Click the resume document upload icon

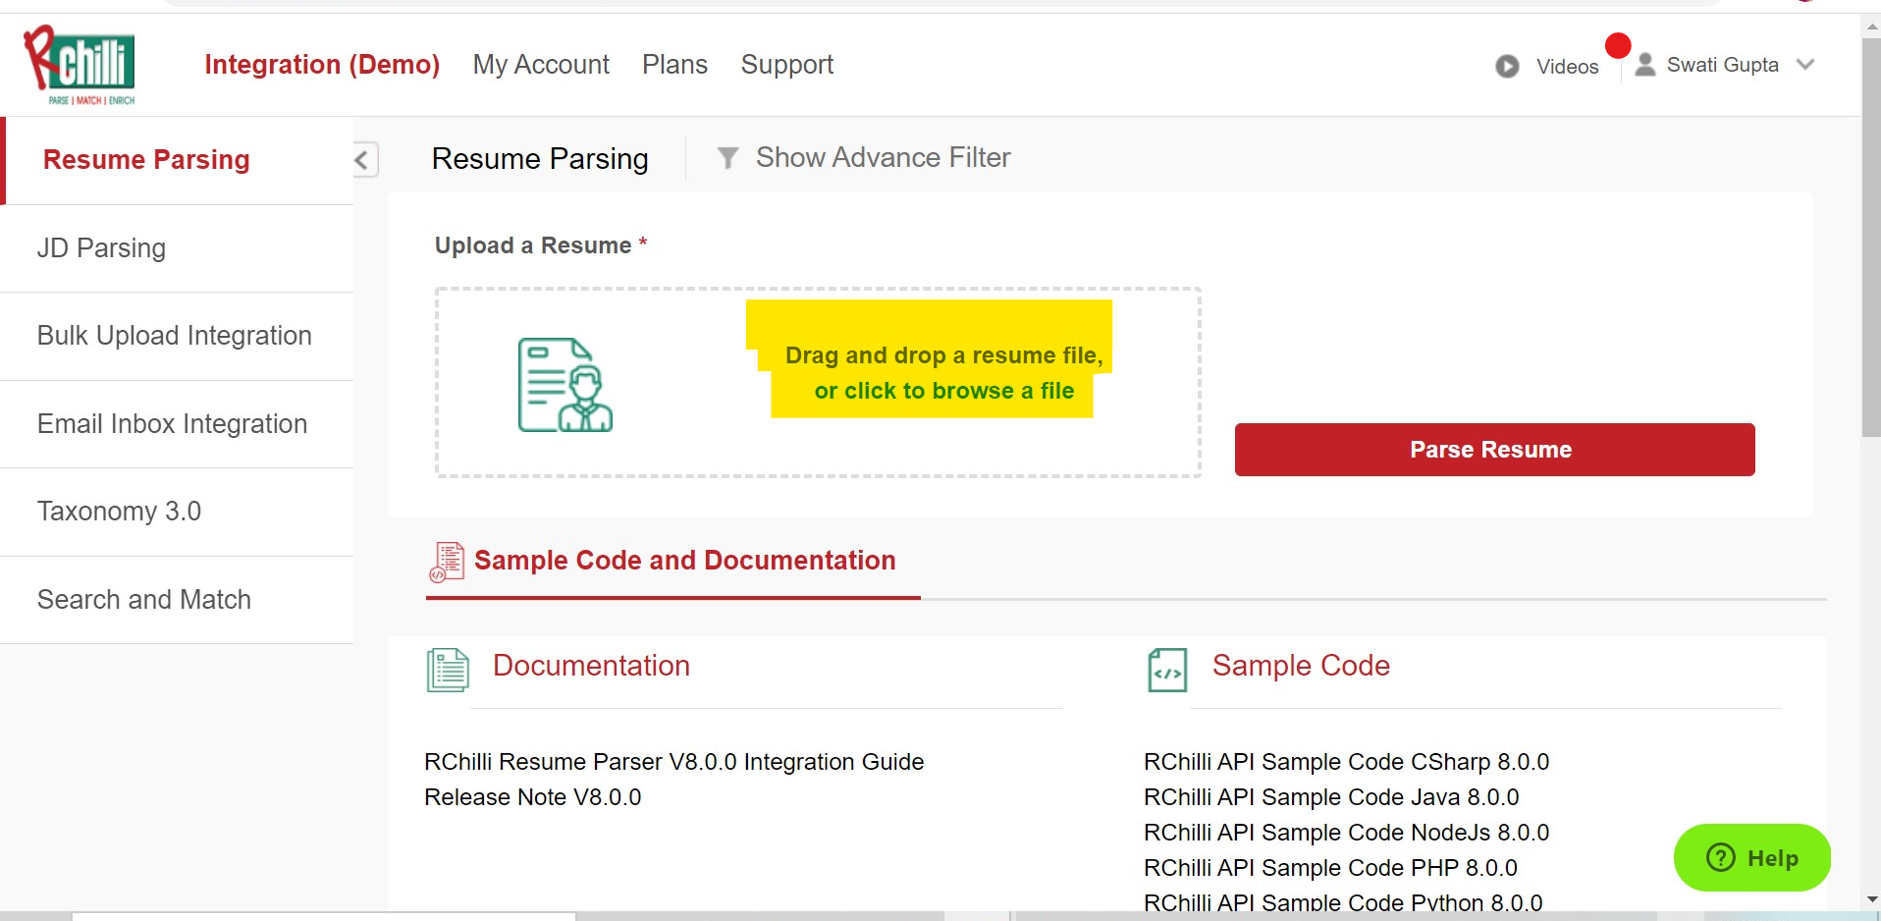pos(564,385)
